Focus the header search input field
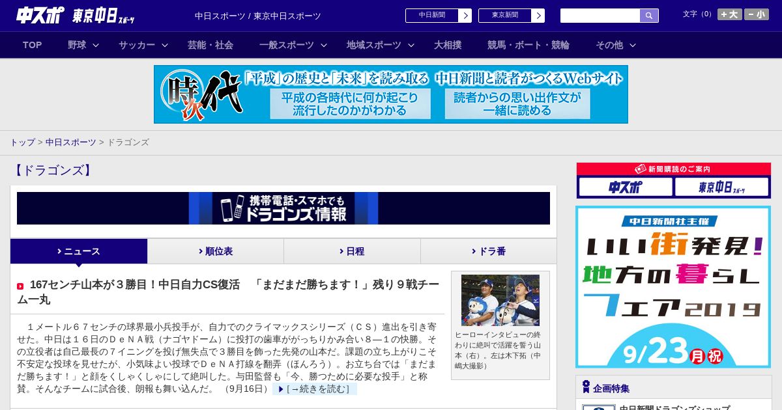782x410 pixels. [600, 16]
